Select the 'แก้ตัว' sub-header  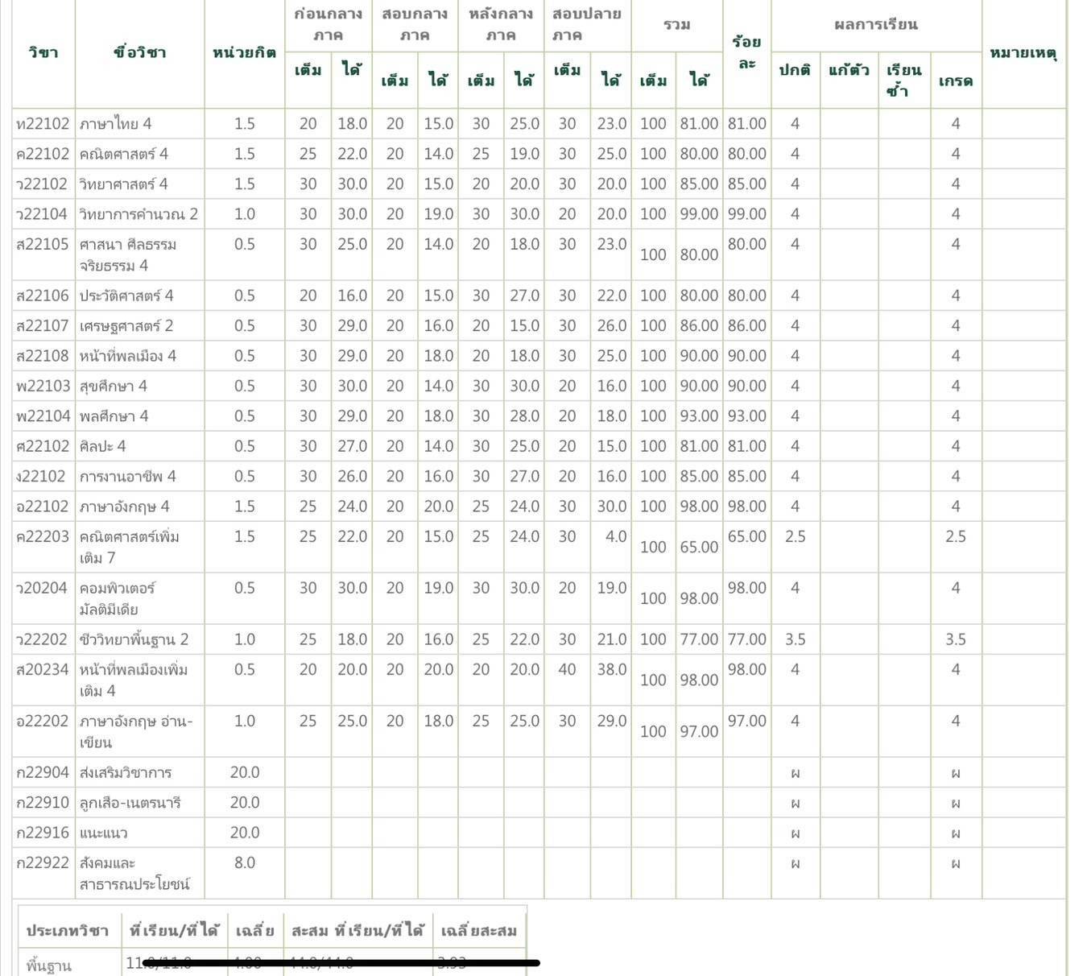[849, 70]
